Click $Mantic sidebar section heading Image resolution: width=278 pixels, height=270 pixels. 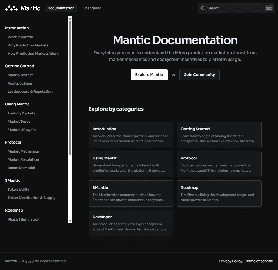[x=13, y=180]
